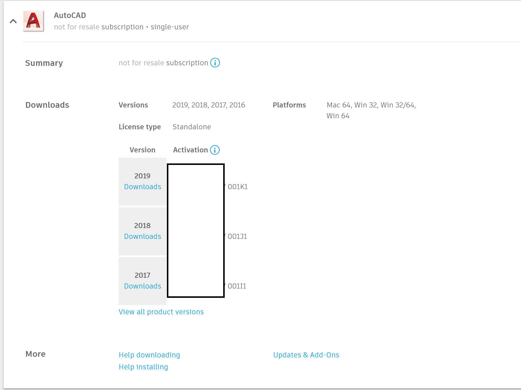
Task: Click the chevron next to the product logo
Action: 13,21
